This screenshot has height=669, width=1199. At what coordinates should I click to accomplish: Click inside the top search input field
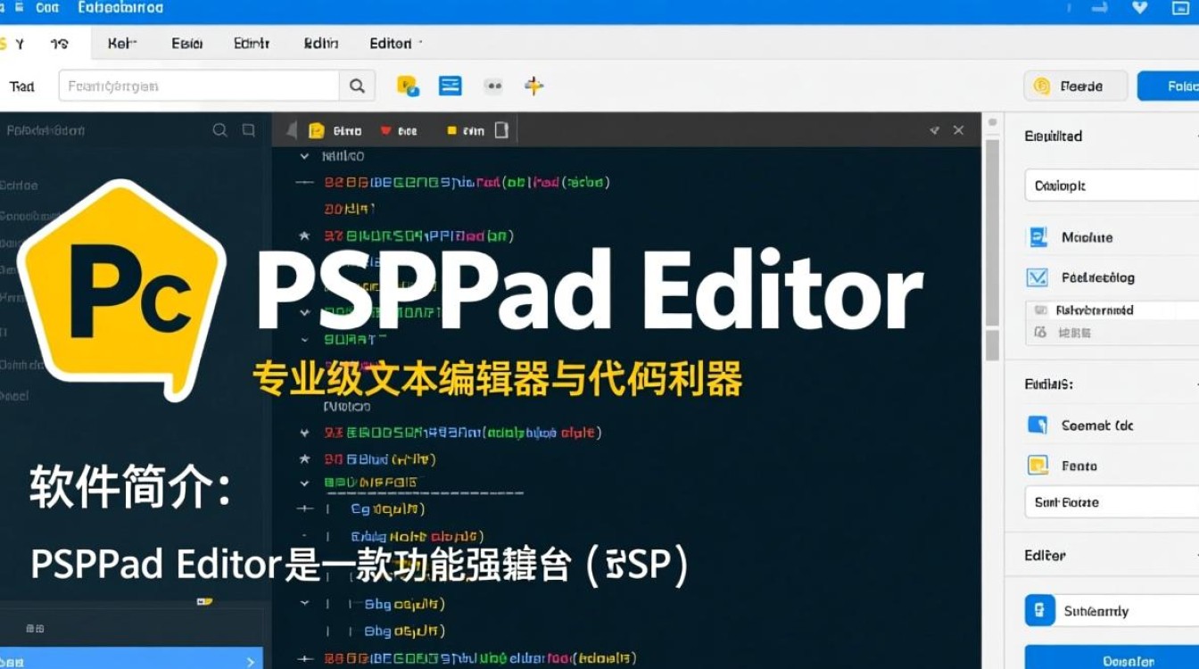click(196, 86)
